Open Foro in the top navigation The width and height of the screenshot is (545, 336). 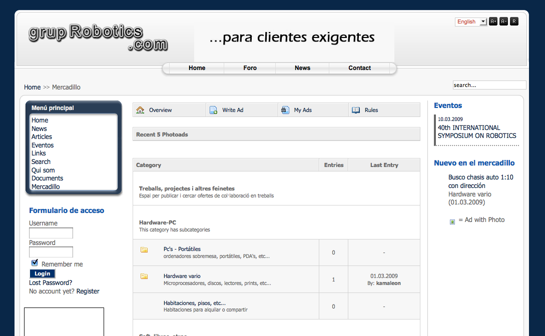[x=250, y=68]
